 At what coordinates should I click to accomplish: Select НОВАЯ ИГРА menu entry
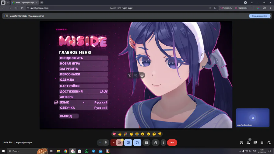pyautogui.click(x=83, y=63)
